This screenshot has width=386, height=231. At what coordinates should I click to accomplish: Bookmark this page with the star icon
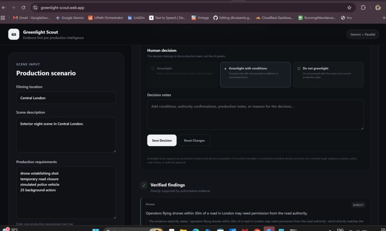click(x=349, y=8)
